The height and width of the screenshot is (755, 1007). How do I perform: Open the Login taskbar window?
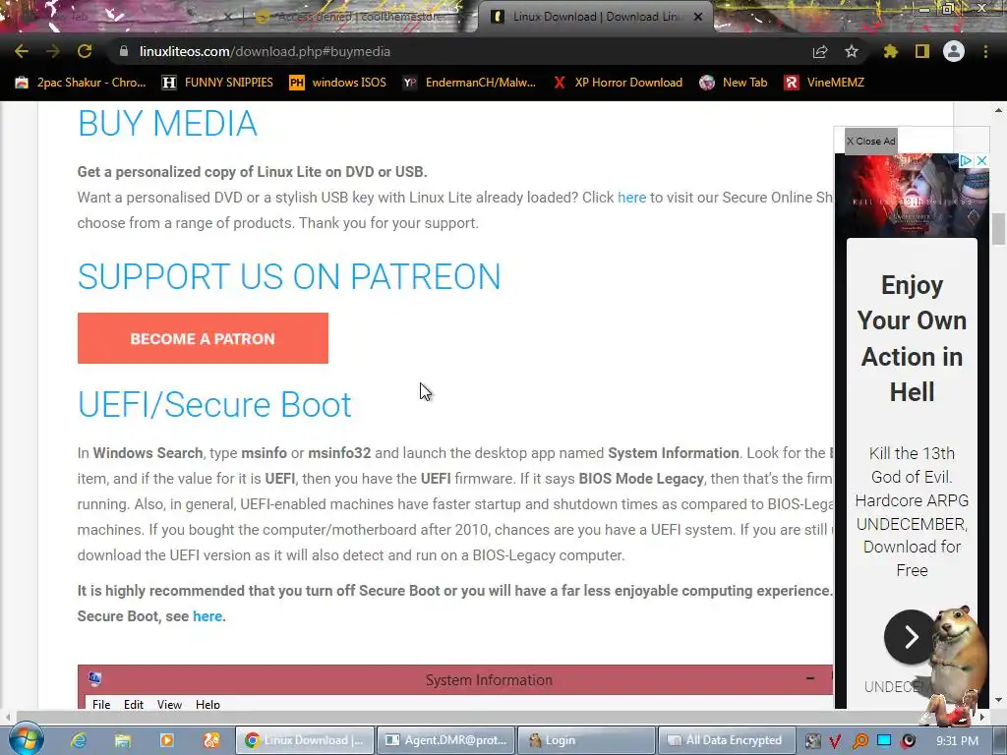586,740
